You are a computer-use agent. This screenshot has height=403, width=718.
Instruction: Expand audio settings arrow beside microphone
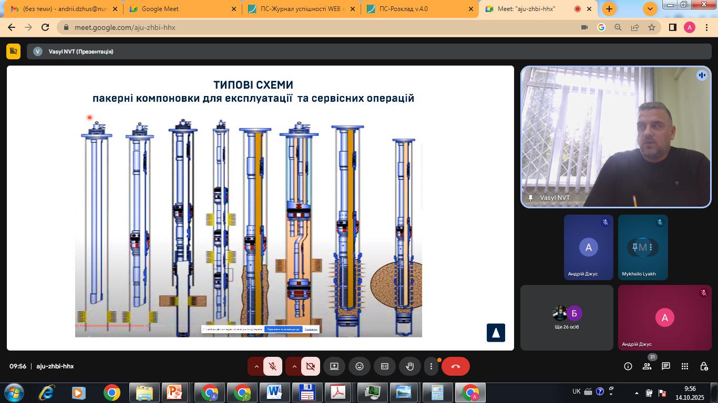(257, 366)
